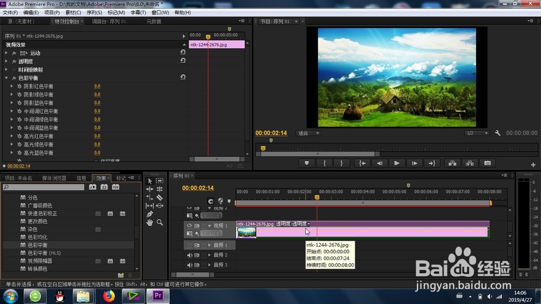Screen dimensions: 541x304
Task: Open the button editor plus icon
Action: [x=533, y=165]
